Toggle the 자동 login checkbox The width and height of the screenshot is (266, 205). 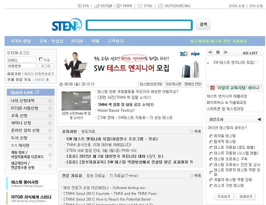(41, 59)
